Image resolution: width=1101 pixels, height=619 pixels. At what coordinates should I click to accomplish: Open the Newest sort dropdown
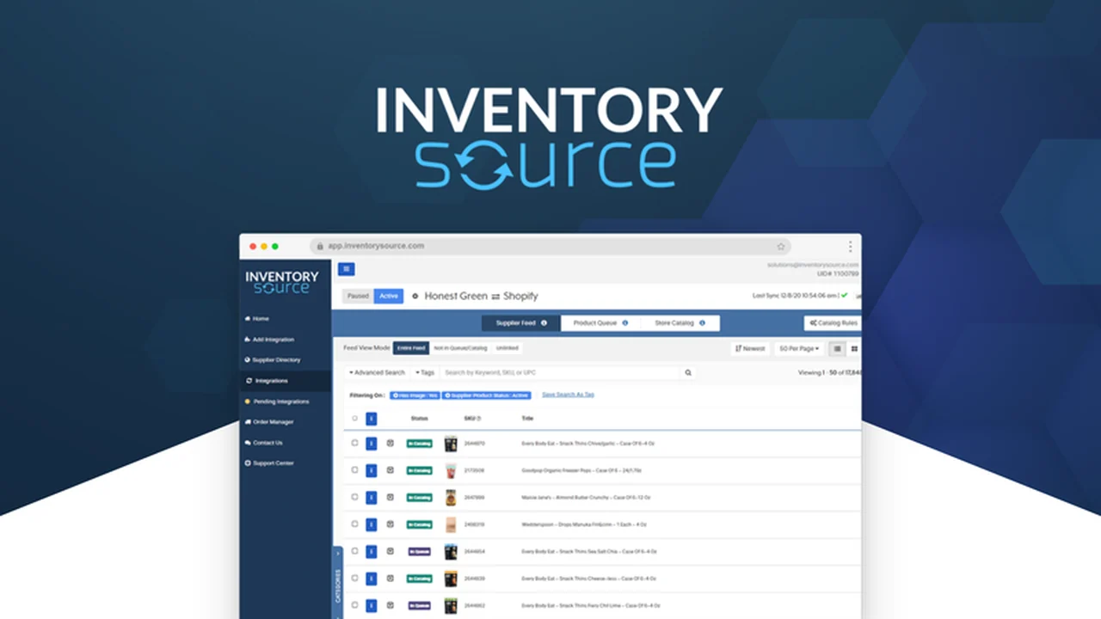pos(749,348)
